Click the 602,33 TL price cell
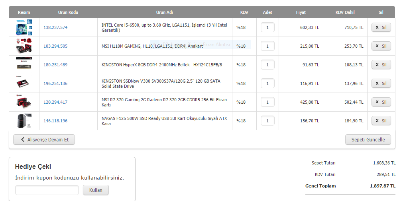The image size is (405, 201). [x=309, y=27]
